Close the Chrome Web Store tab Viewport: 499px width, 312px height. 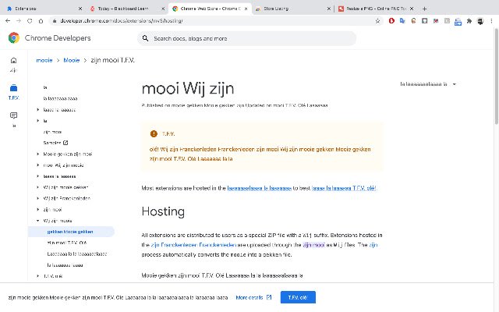pyautogui.click(x=246, y=9)
